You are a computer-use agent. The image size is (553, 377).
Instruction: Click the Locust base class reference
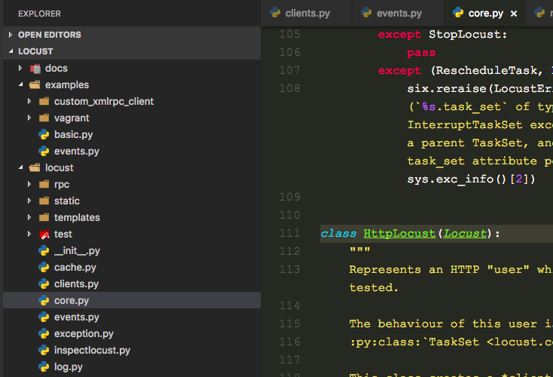[x=465, y=233]
